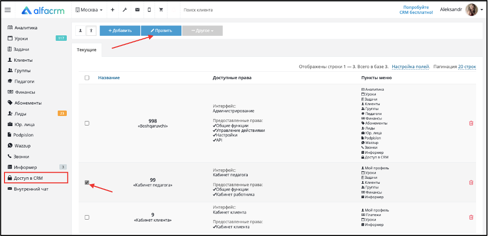This screenshot has width=488, height=236.
Task: Check the Boshqaruvchi row checkbox
Action: point(87,123)
